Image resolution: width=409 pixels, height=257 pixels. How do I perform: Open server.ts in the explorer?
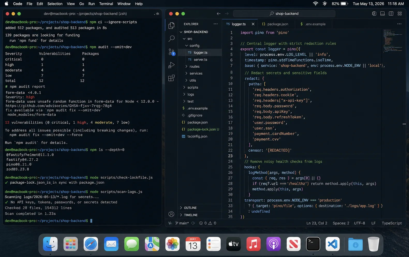[x=200, y=60]
